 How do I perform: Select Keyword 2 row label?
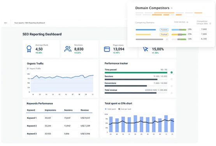click(32, 126)
